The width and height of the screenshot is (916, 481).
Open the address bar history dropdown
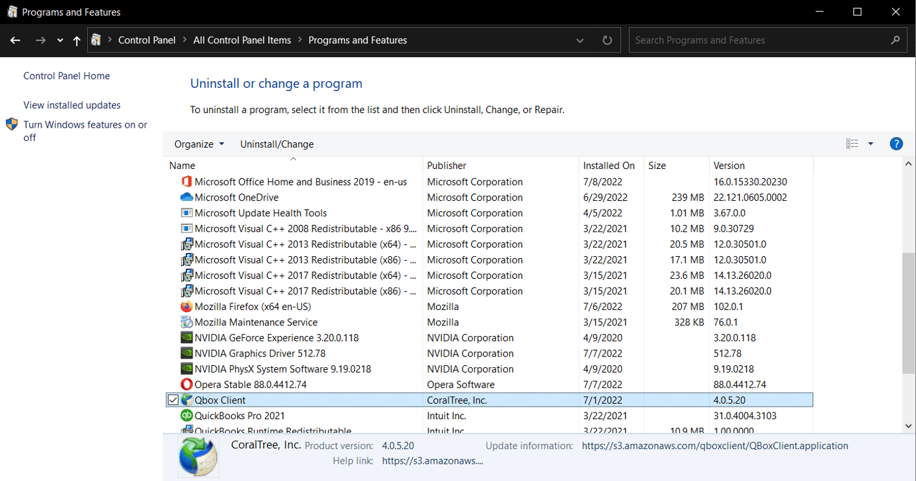[581, 40]
